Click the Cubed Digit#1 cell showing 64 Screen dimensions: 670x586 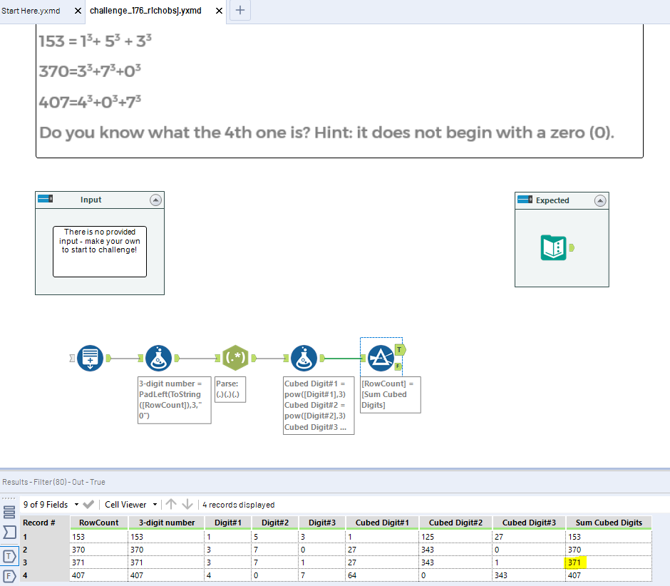[383, 575]
